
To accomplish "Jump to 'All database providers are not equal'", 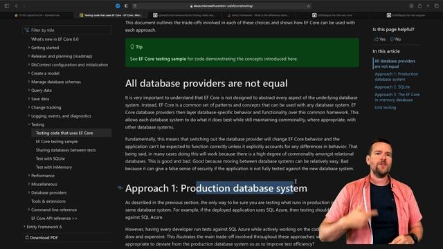I will (395, 64).
